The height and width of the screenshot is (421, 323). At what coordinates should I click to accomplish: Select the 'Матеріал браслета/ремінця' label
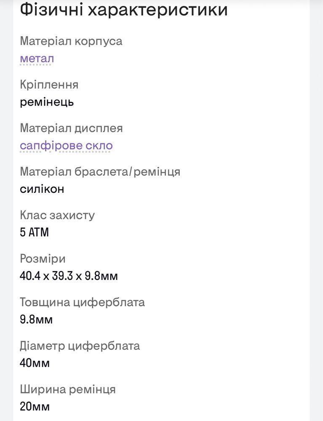(x=100, y=172)
